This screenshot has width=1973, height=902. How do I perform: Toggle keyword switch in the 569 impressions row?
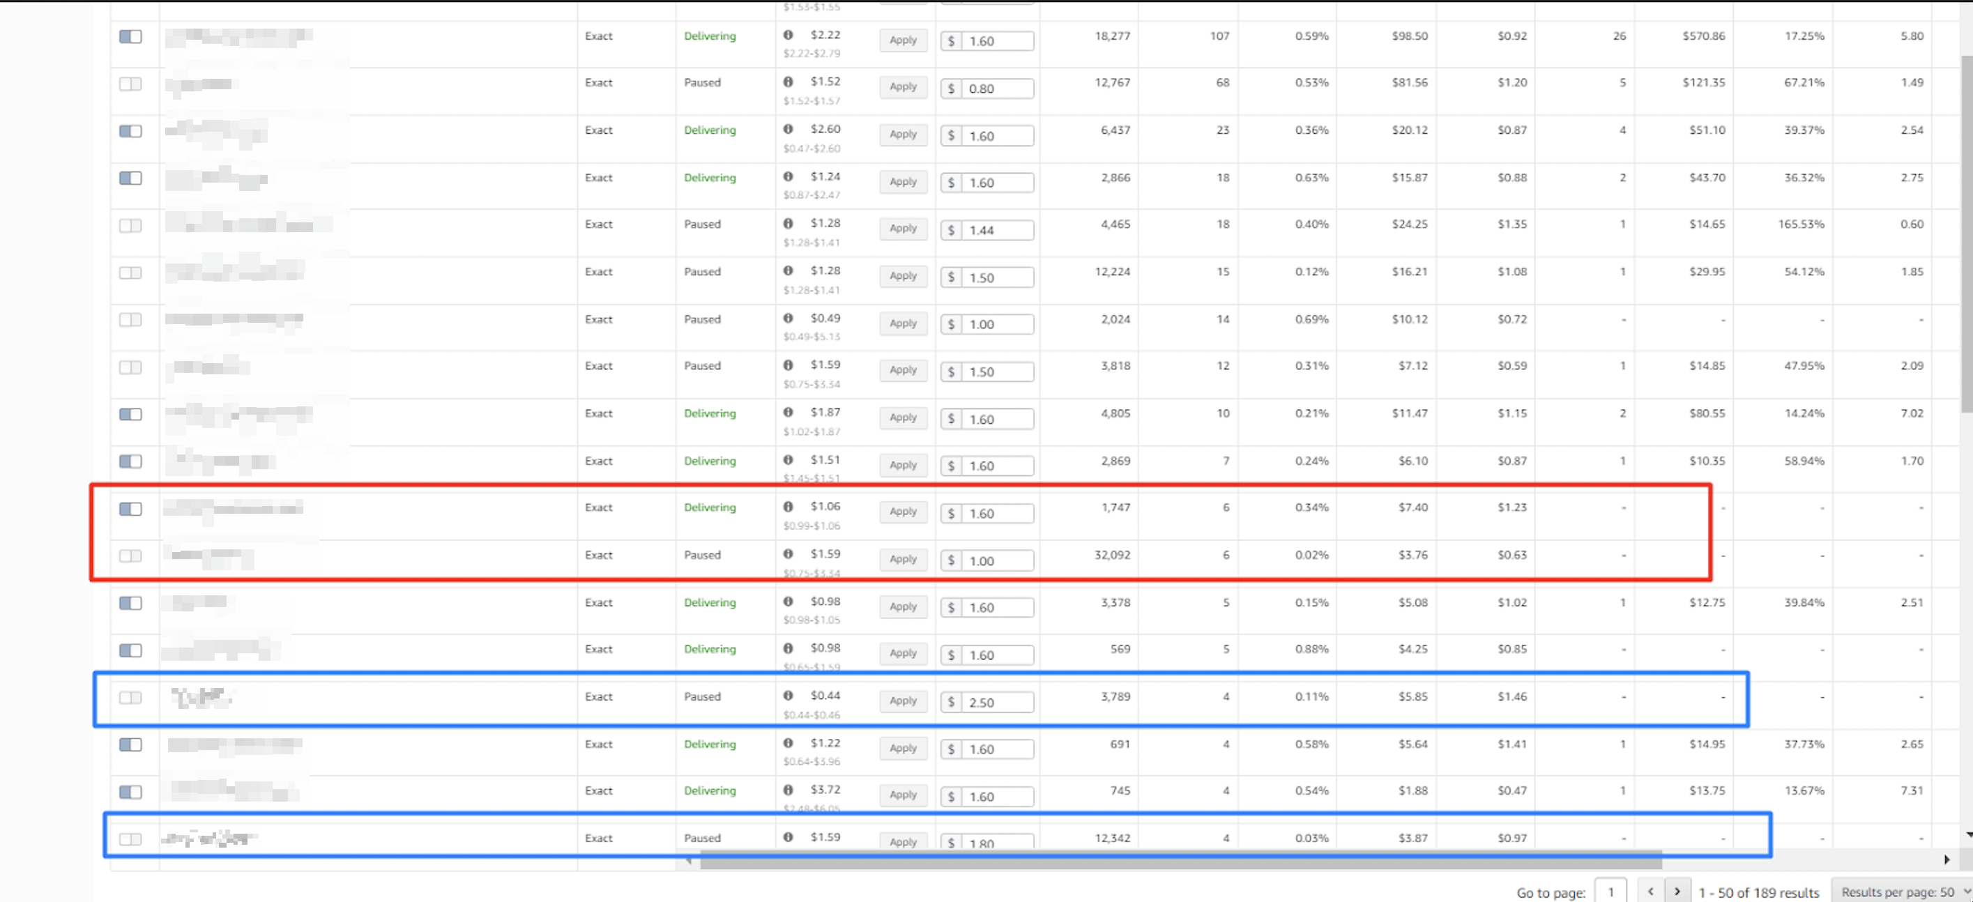131,650
